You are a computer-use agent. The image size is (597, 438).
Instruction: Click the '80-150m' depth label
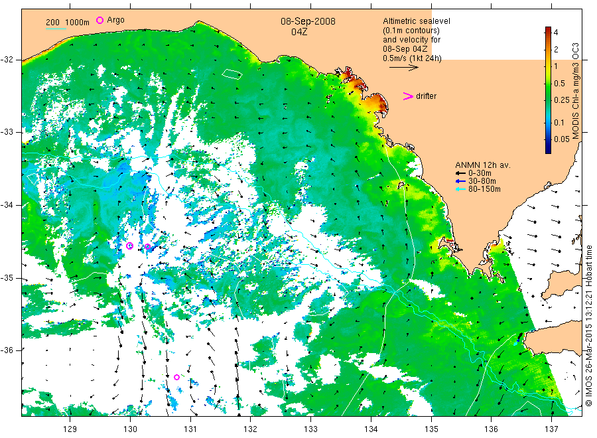[484, 189]
